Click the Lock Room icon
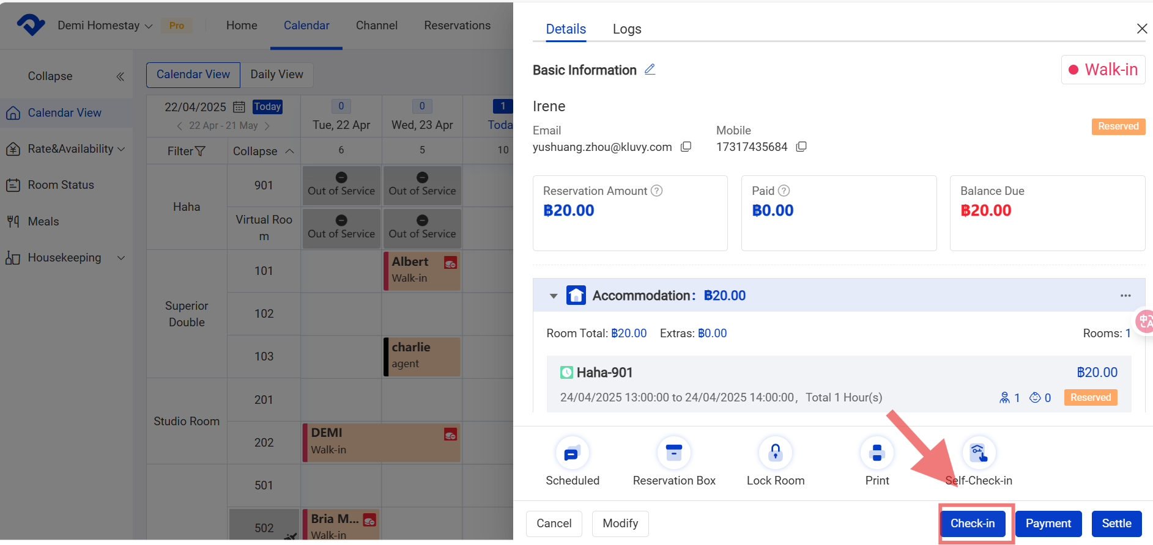 coord(775,453)
